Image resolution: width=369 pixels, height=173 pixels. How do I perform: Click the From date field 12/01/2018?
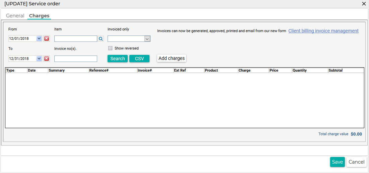click(x=22, y=38)
